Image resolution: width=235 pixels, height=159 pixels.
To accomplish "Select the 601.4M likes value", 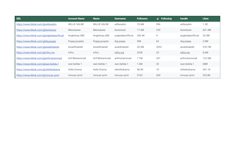I will 207,30.
